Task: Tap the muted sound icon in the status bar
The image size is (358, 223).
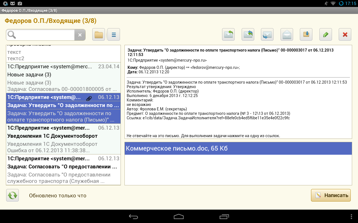Action: (326, 3)
